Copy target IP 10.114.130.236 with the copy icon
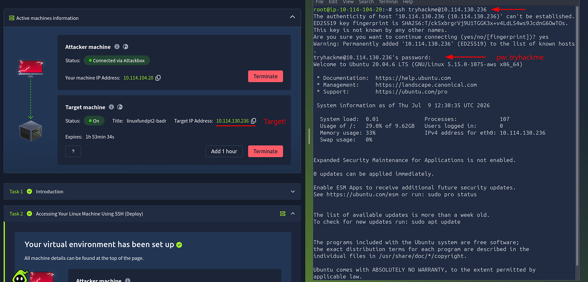 click(x=253, y=121)
